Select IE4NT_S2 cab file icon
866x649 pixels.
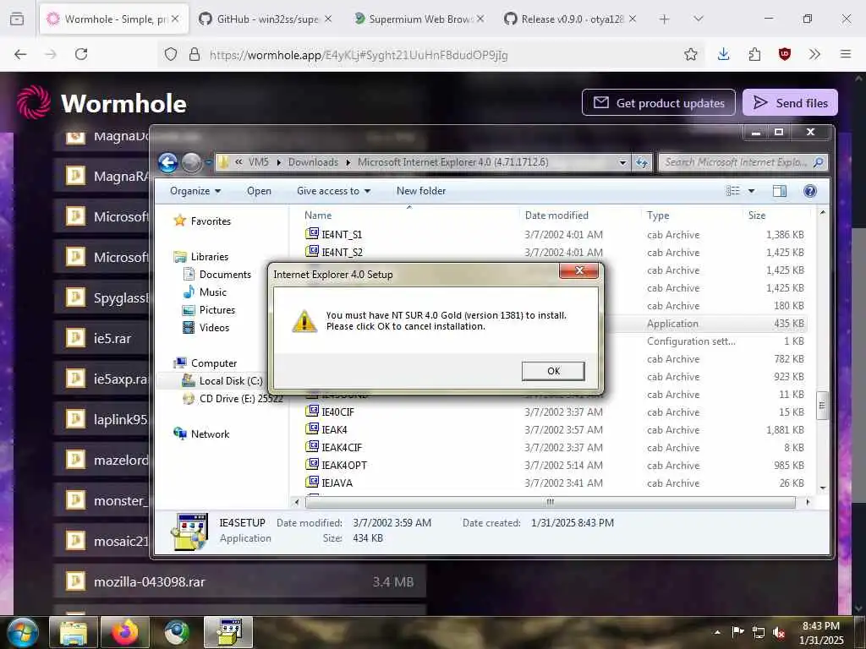tap(312, 252)
